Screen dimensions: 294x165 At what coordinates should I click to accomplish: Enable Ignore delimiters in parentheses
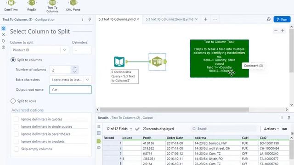coord(17,134)
